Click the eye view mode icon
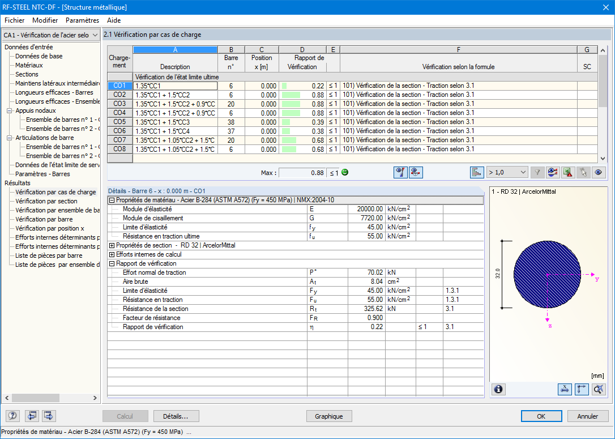The width and height of the screenshot is (615, 439). click(599, 172)
